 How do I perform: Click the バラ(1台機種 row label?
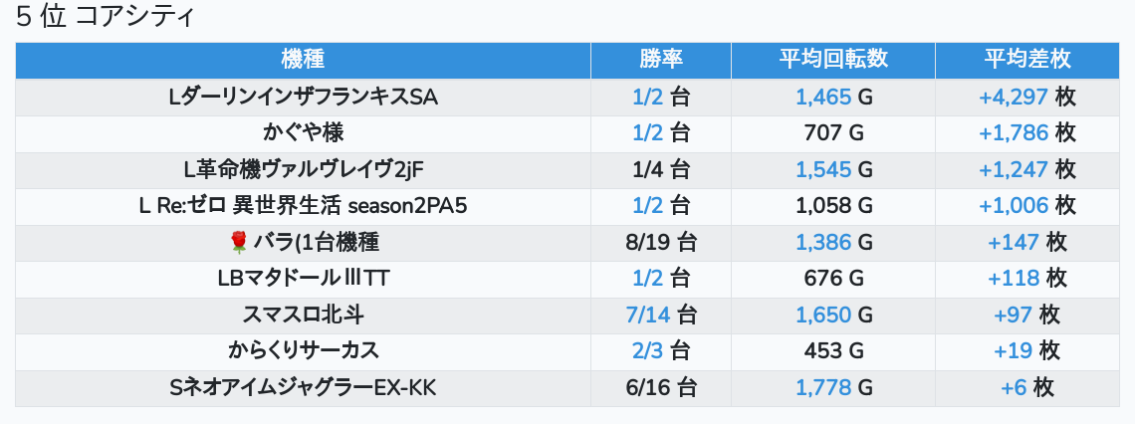315,242
